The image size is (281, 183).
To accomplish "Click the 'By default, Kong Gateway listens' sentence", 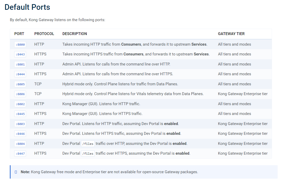I will (58, 20).
